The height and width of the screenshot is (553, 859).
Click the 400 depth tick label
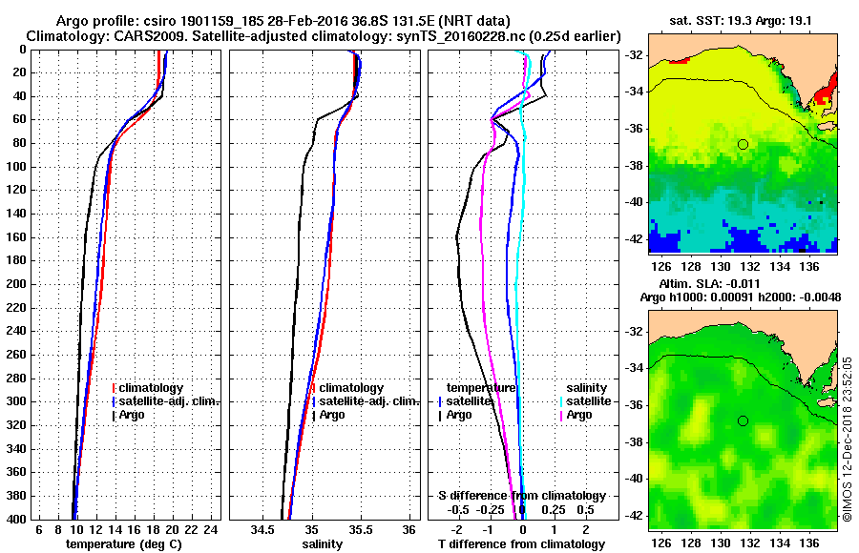click(16, 519)
